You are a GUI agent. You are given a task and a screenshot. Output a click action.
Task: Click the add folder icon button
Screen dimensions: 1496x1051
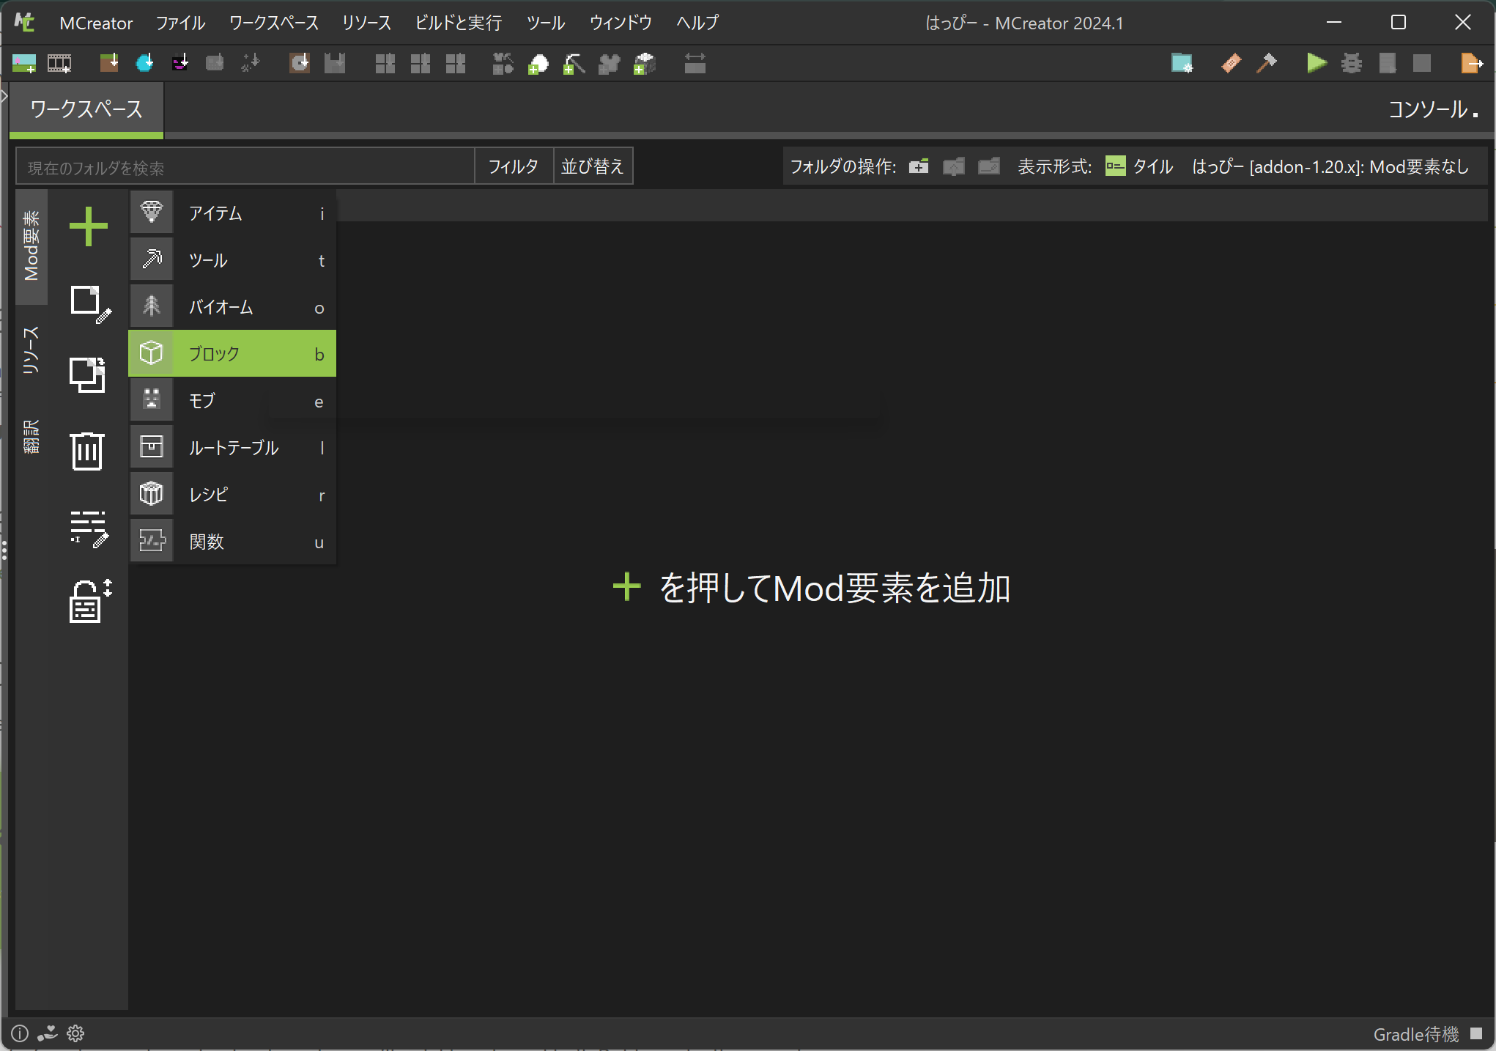(x=919, y=166)
